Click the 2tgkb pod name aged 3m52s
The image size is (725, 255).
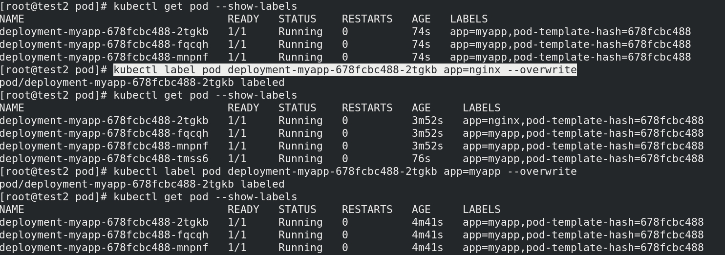tap(104, 121)
